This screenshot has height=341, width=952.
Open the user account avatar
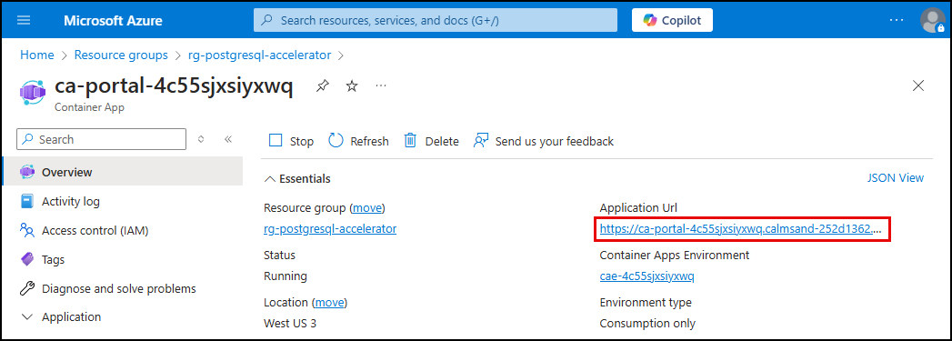pos(932,20)
